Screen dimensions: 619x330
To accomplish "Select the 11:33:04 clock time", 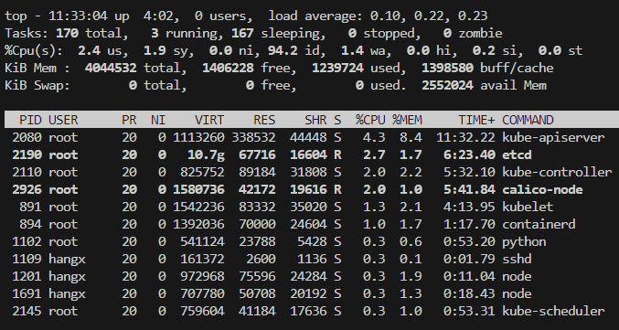I will click(78, 16).
